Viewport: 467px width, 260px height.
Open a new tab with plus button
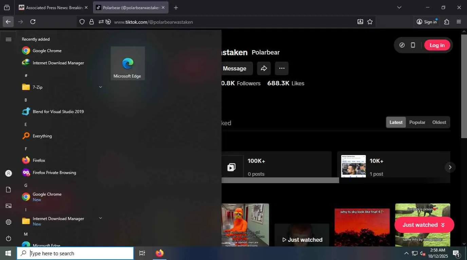click(x=176, y=7)
